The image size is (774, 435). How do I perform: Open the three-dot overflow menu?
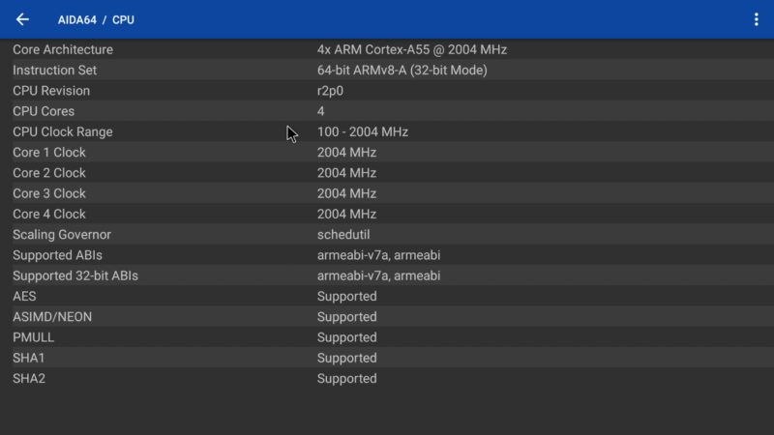pyautogui.click(x=756, y=19)
